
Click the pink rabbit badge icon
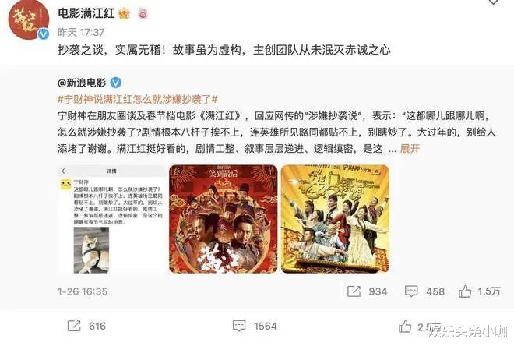tap(143, 14)
